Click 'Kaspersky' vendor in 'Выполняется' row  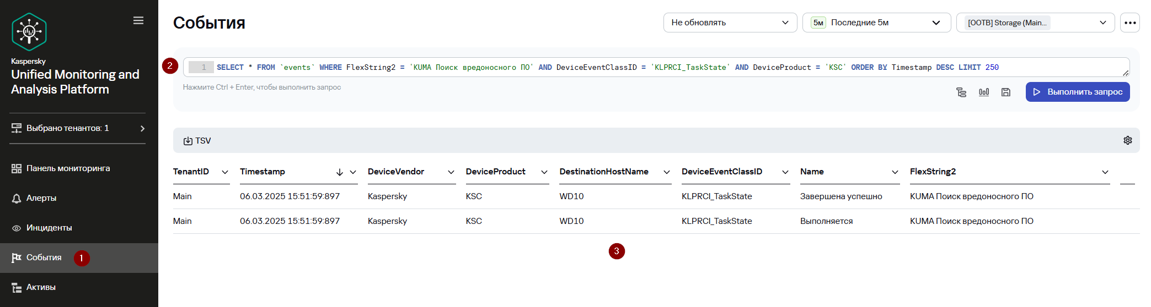[387, 221]
